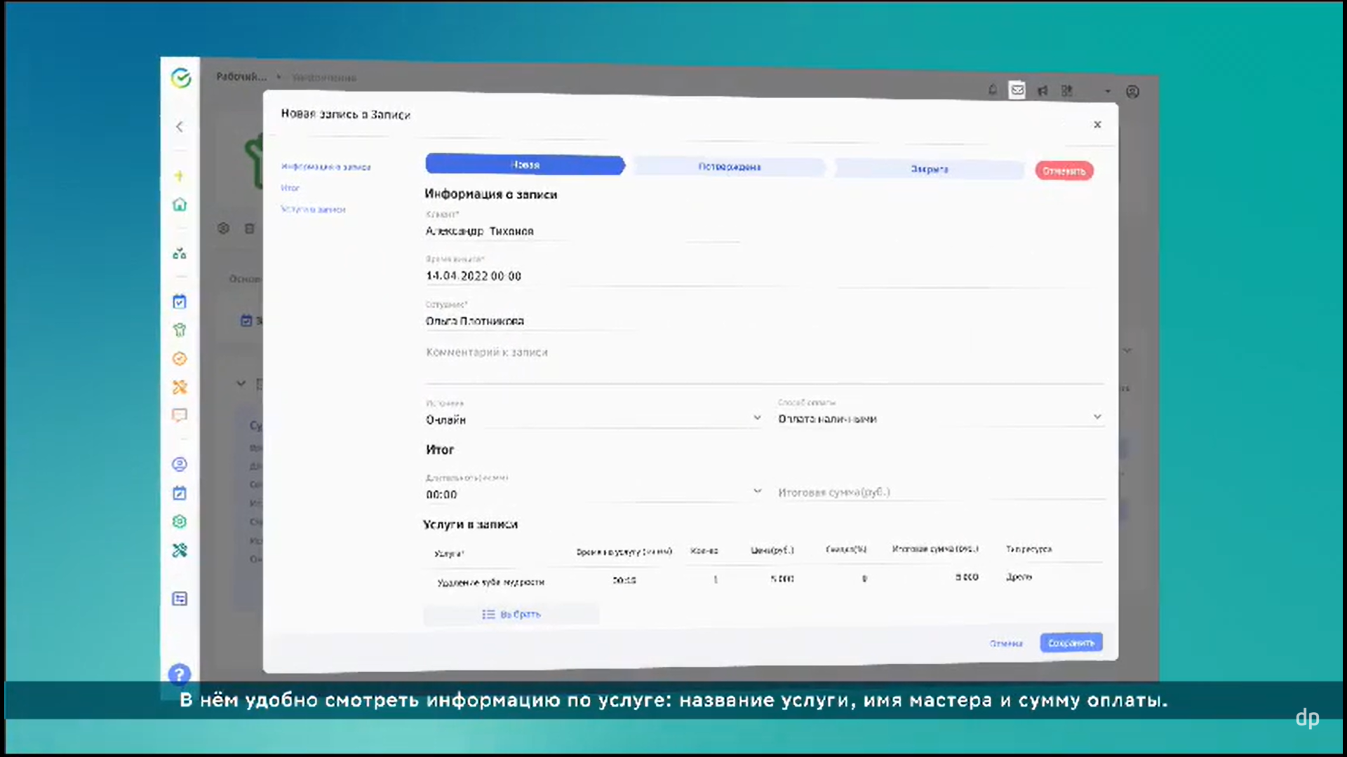Switch status to Подтверждена step

coord(730,167)
